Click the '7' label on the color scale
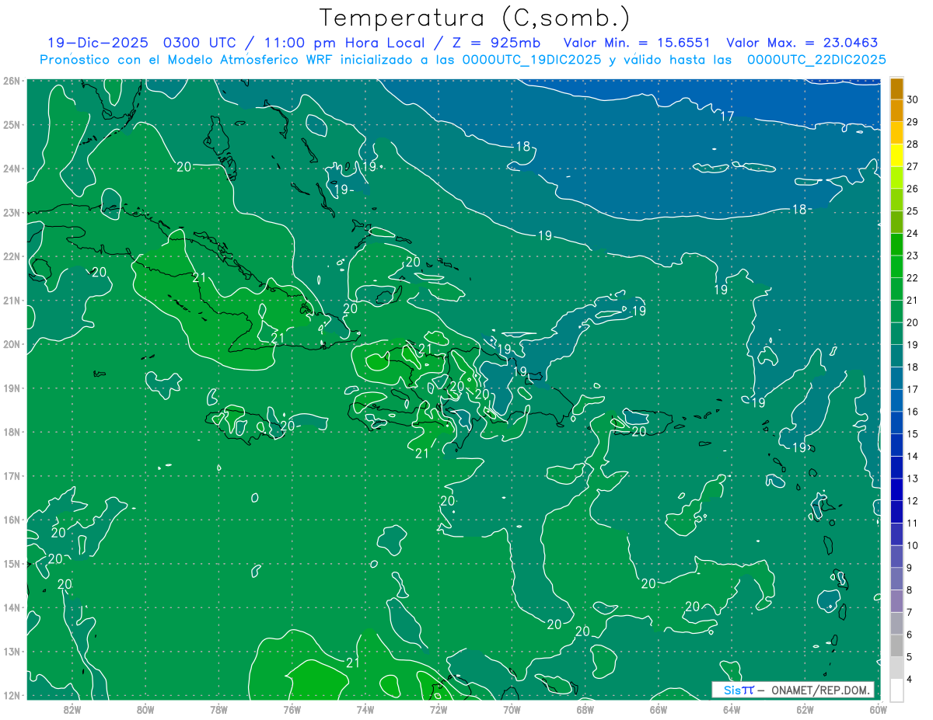The width and height of the screenshot is (933, 720). pos(910,612)
